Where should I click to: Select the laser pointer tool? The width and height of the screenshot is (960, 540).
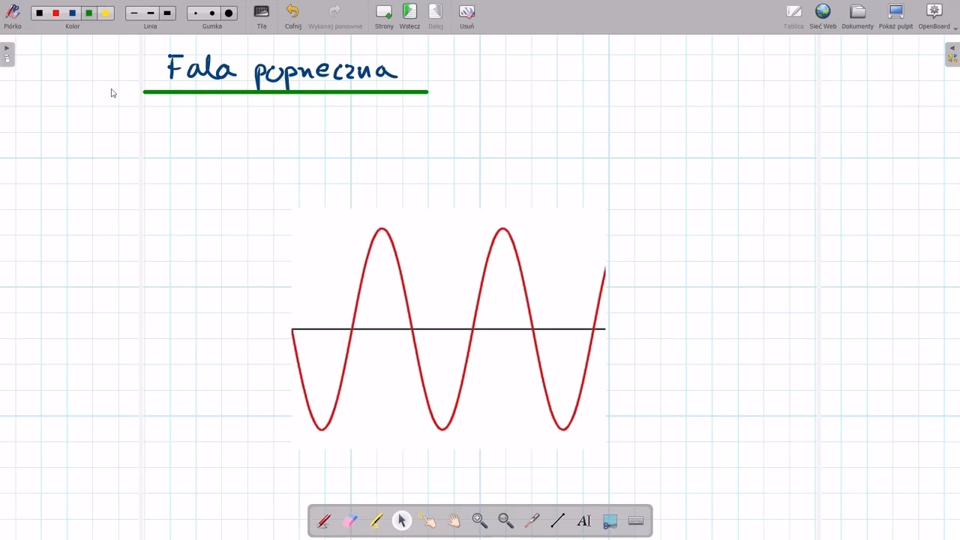pyautogui.click(x=532, y=520)
